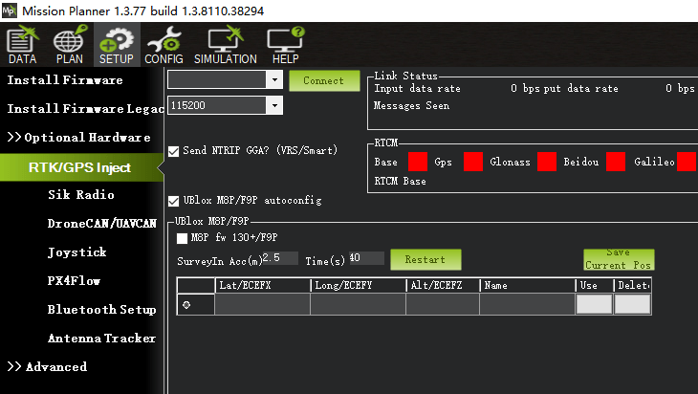Click the Restart survey button
Image resolution: width=698 pixels, height=394 pixels.
(x=425, y=259)
